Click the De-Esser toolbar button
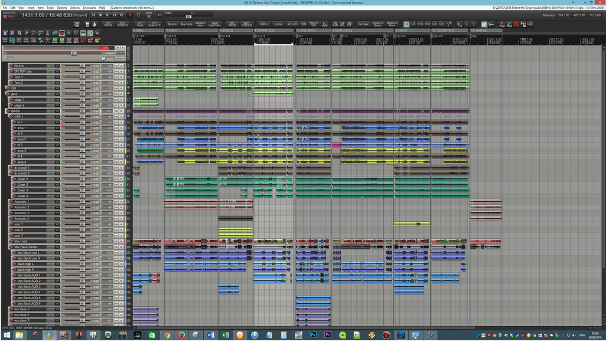This screenshot has height=341, width=606. pyautogui.click(x=363, y=24)
